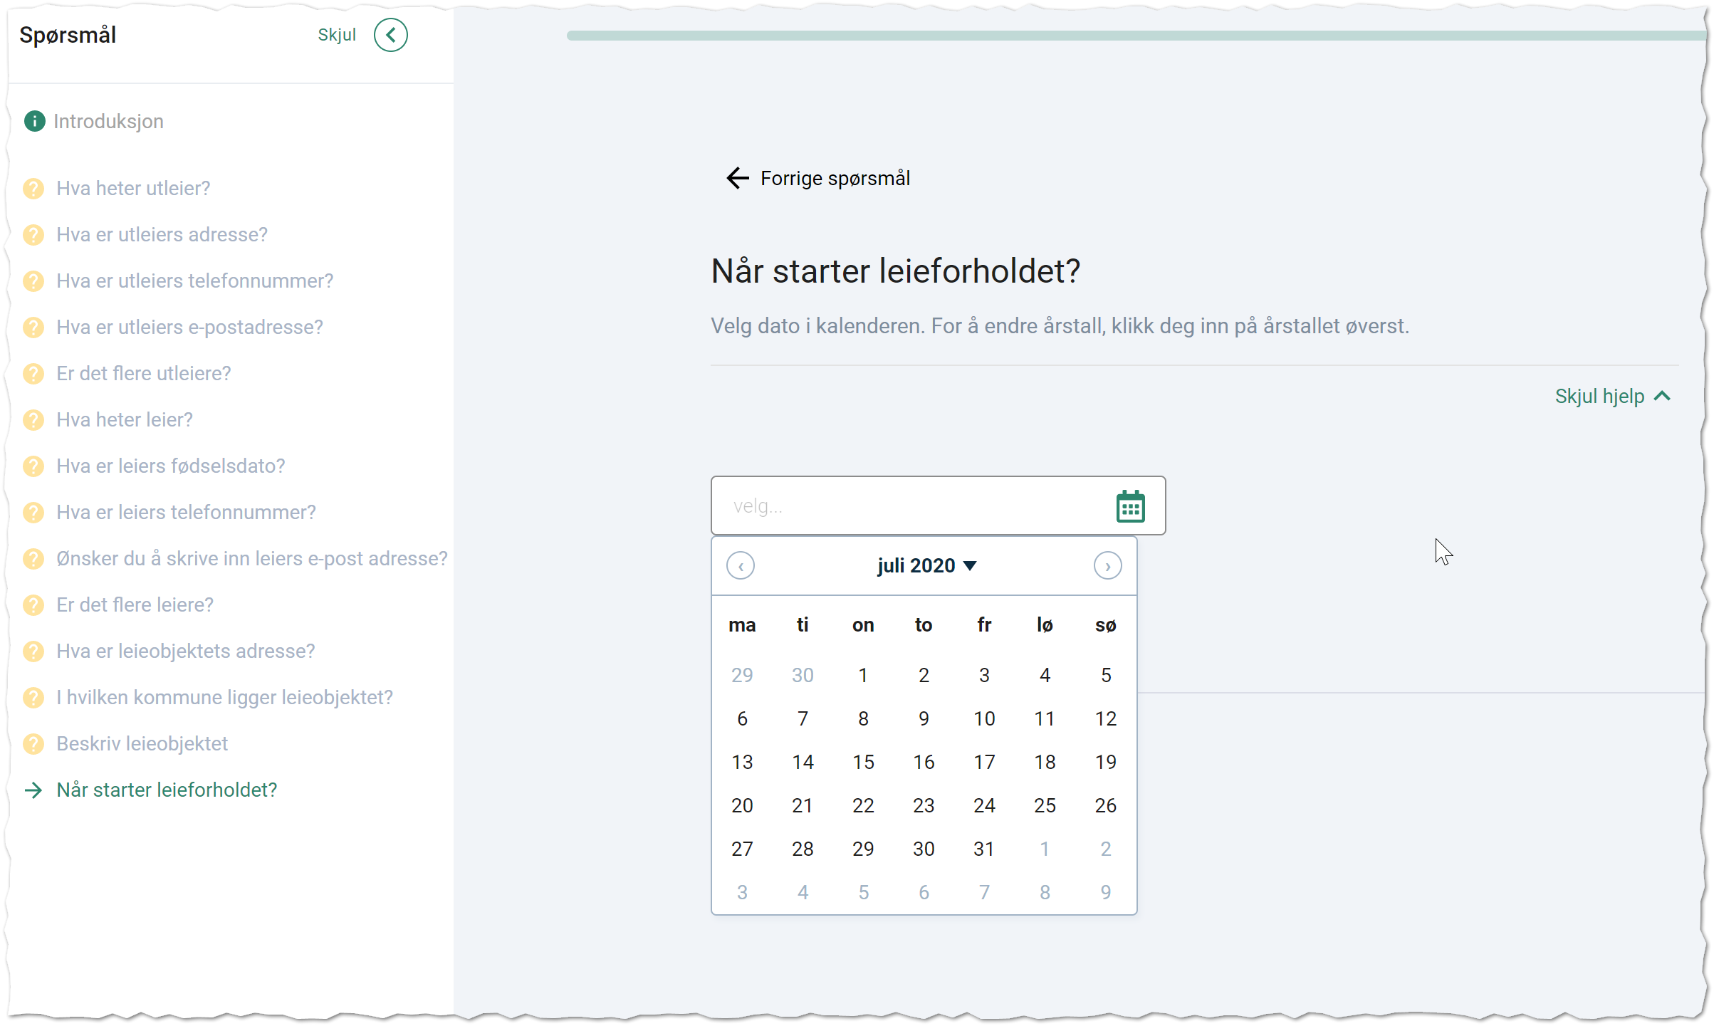
Task: Open Er det flere leiere question
Action: coord(135,605)
